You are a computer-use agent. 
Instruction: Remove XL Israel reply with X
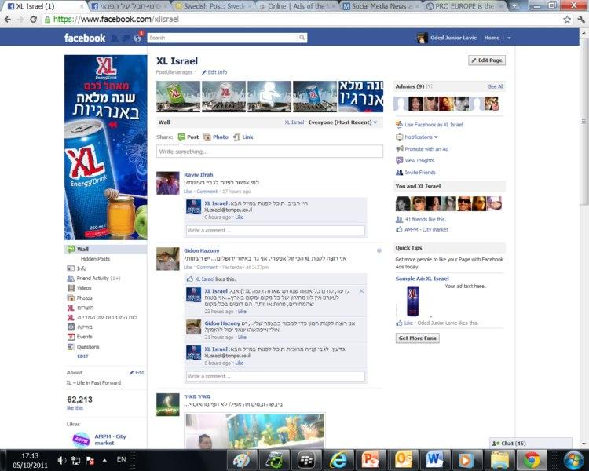pos(361,291)
